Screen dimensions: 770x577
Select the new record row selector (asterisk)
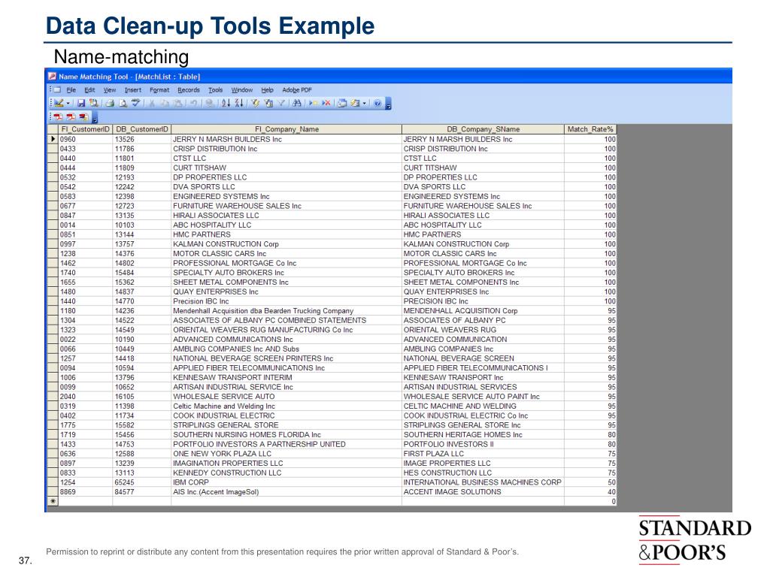click(53, 501)
